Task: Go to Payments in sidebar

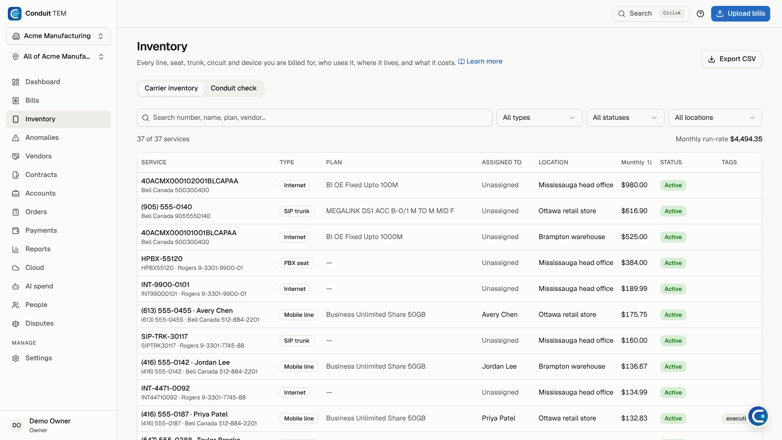Action: (x=58, y=231)
